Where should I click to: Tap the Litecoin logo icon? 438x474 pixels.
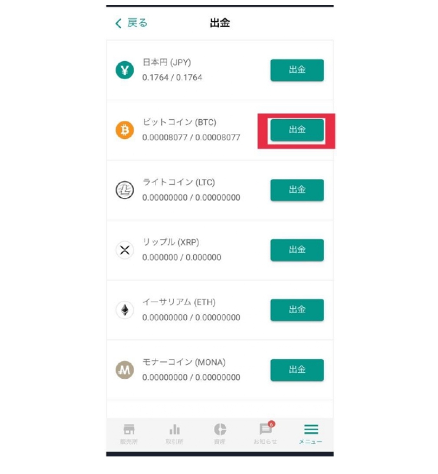(125, 190)
